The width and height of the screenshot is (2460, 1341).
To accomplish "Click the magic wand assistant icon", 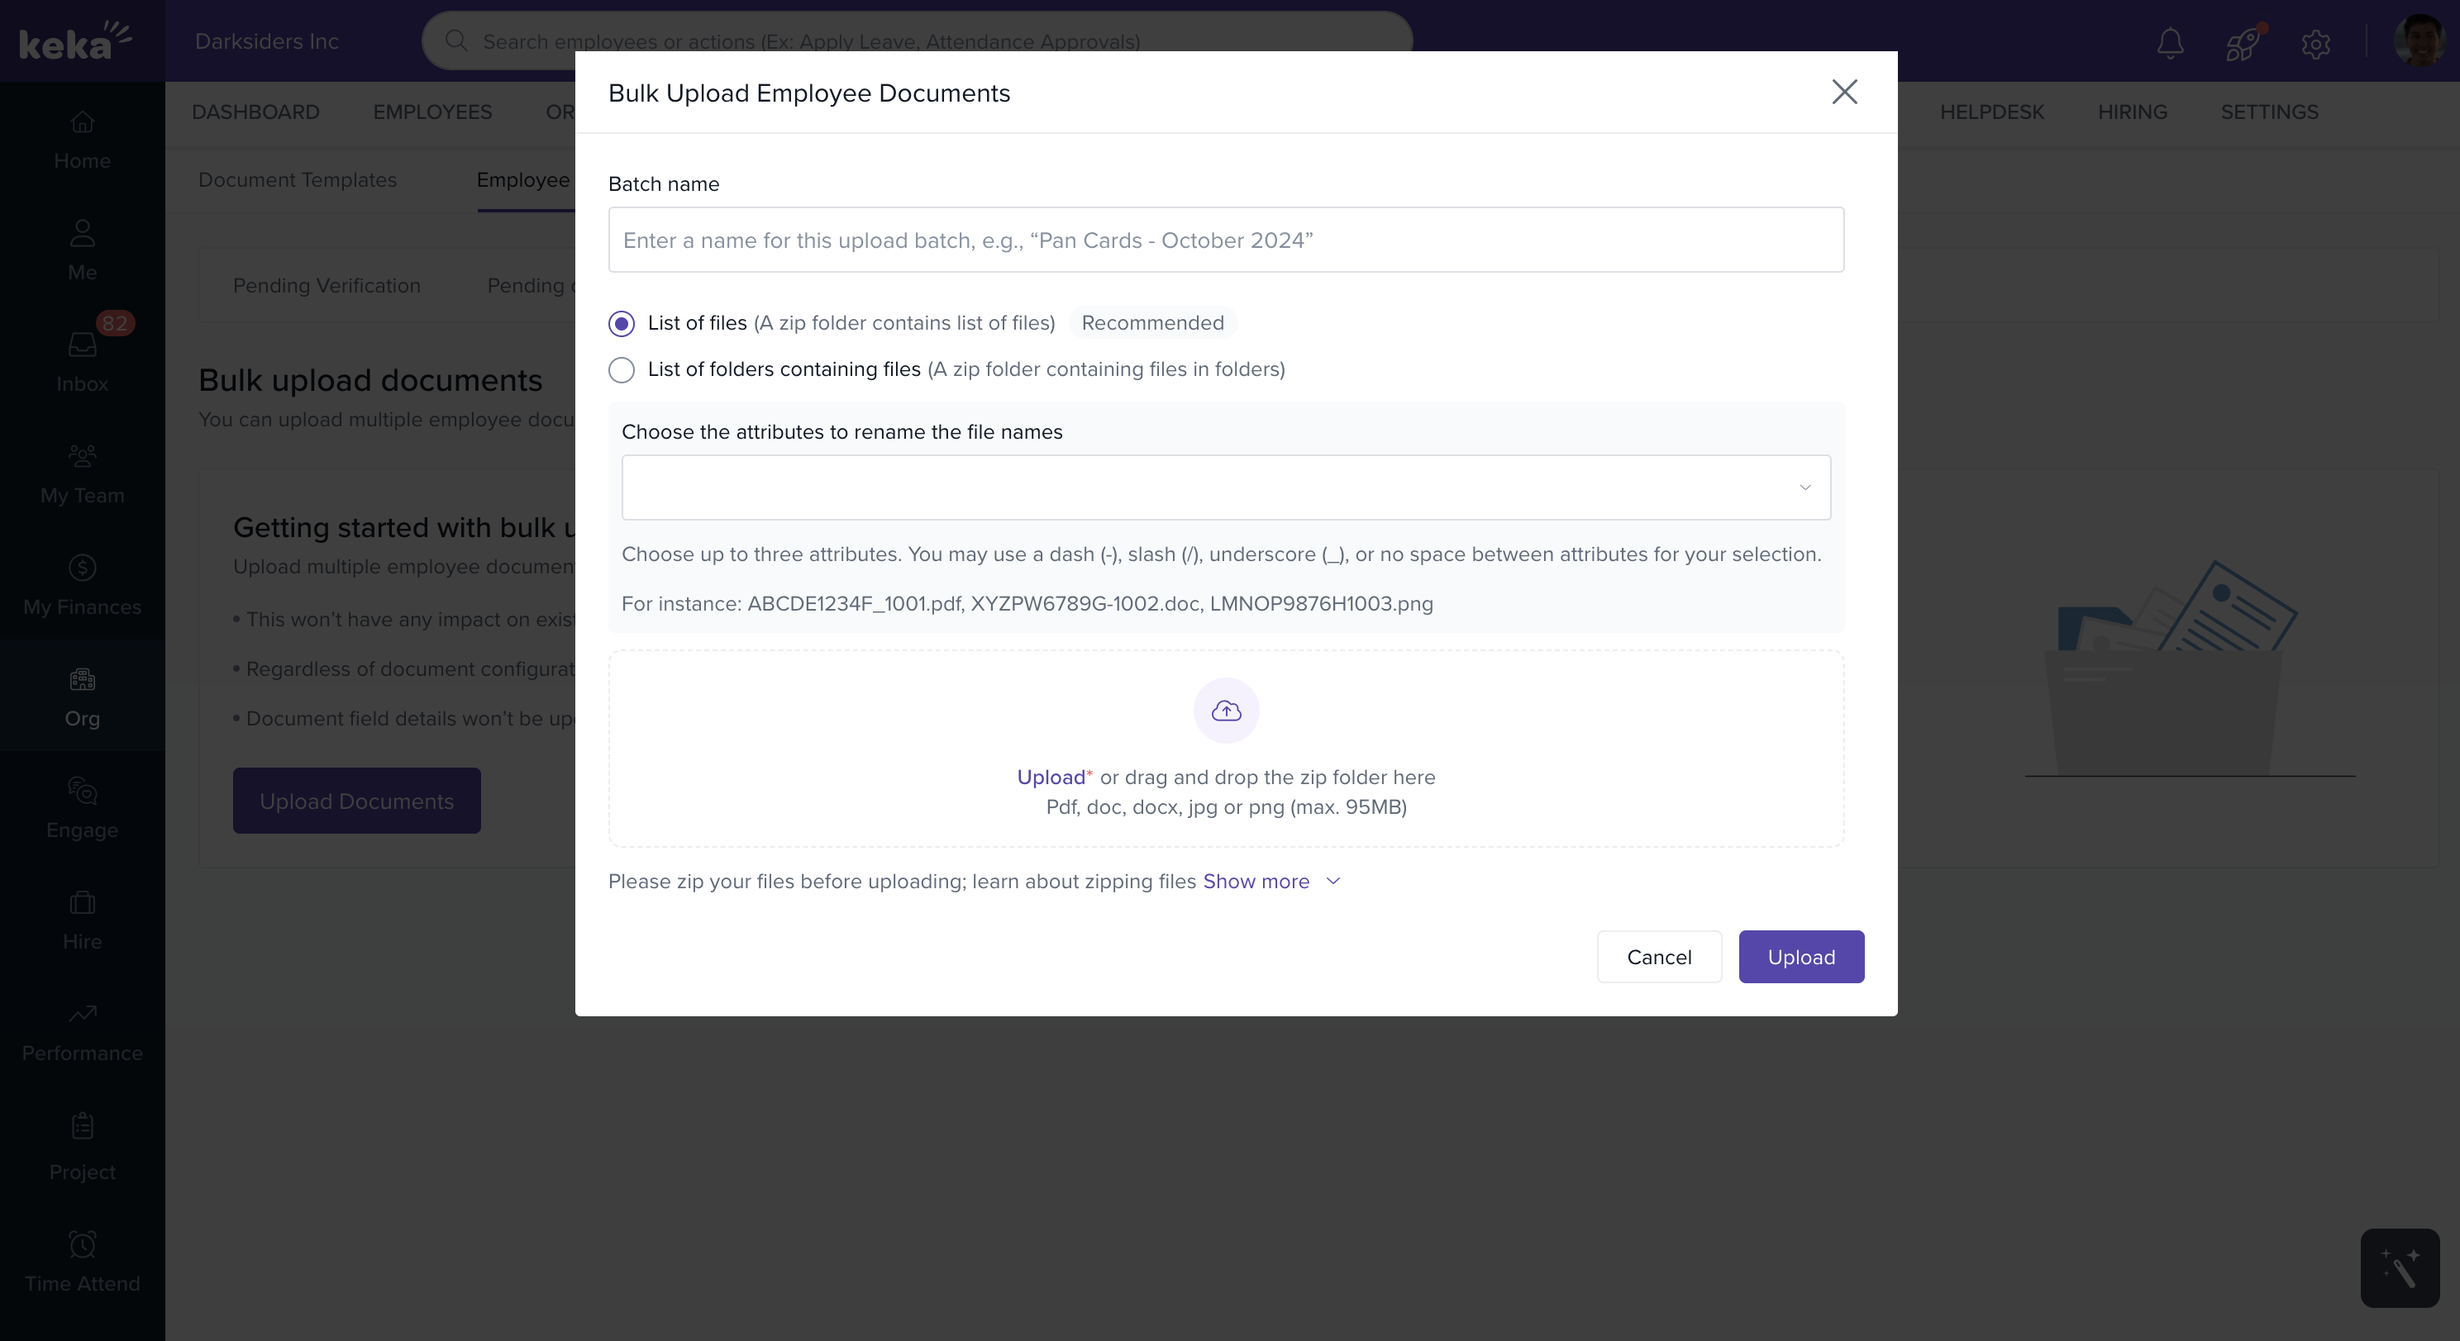I will (x=2399, y=1267).
